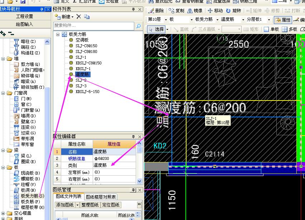Click the 搜索构件 search field
The height and width of the screenshot is (220, 305).
[94, 26]
